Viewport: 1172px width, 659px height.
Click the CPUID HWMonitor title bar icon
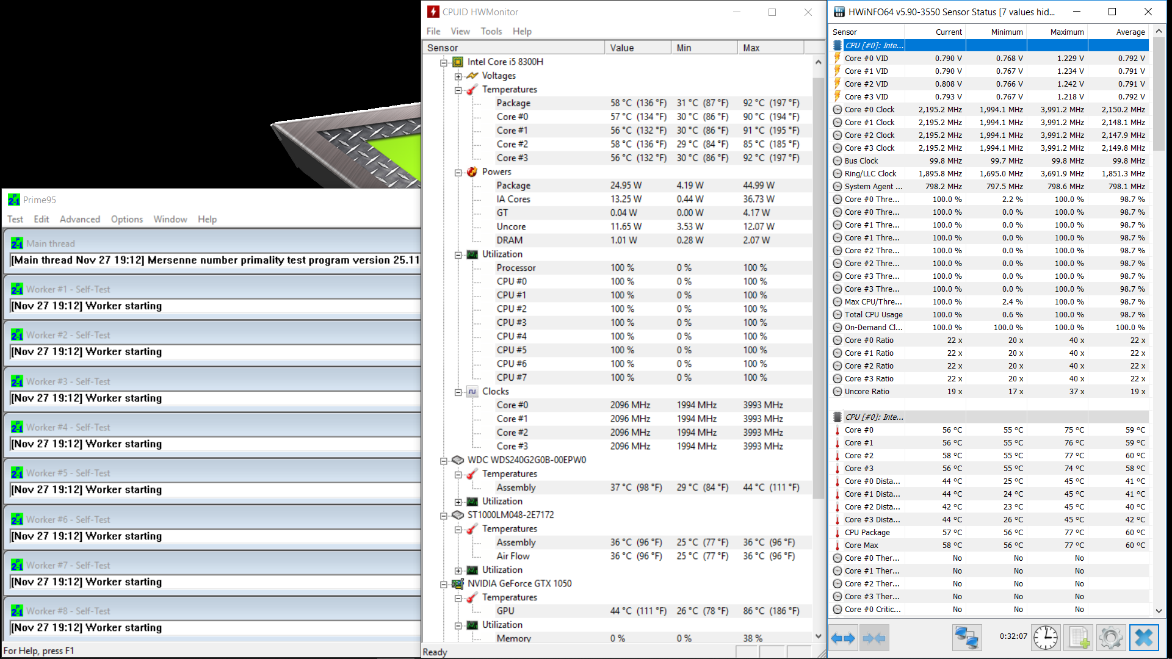pos(433,12)
